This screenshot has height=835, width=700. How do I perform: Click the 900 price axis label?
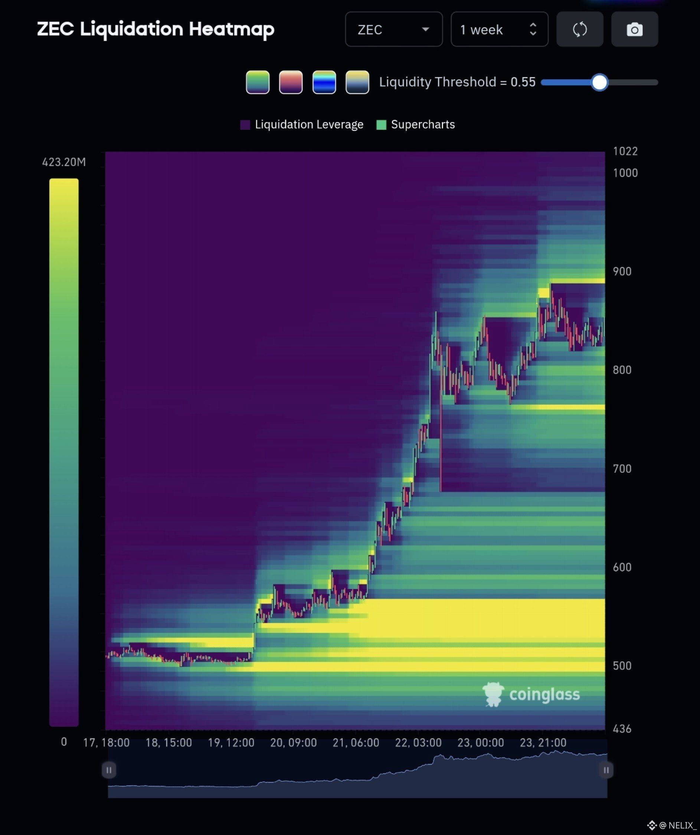[x=622, y=271]
